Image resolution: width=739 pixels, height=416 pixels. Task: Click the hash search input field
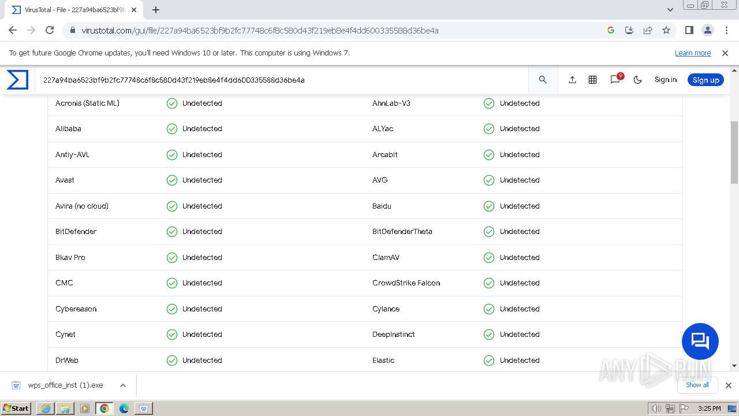coord(283,80)
